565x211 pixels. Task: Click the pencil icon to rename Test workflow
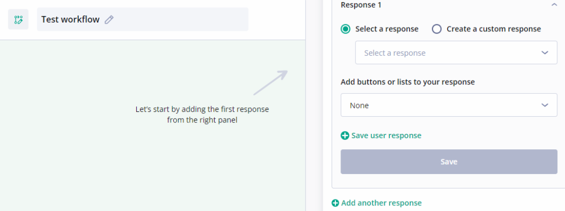click(109, 19)
